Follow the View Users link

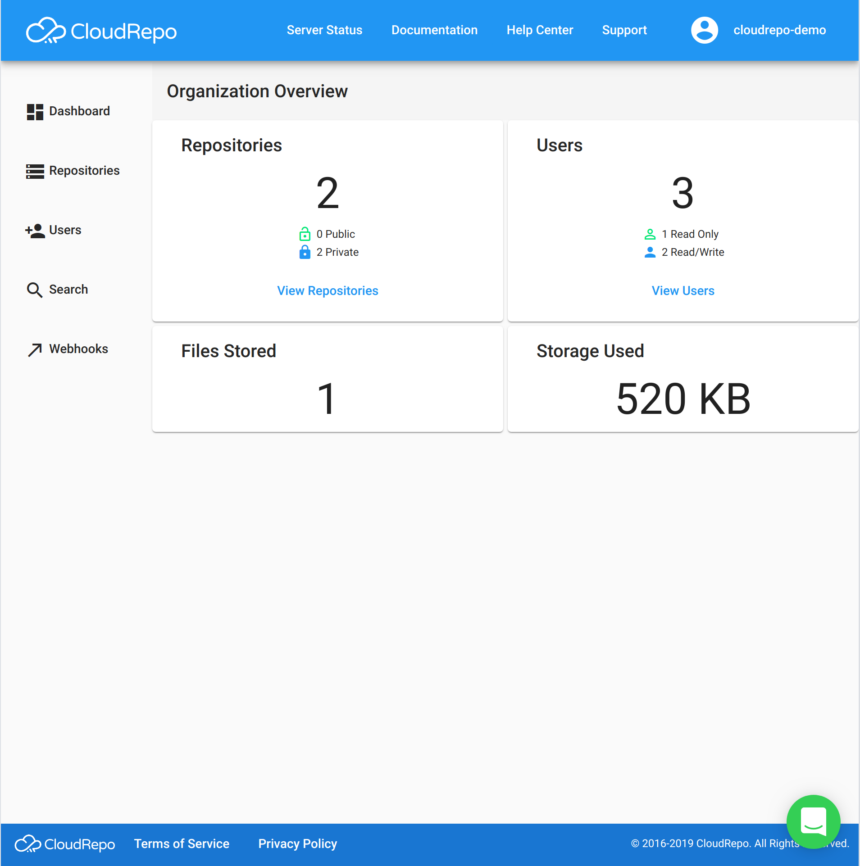click(683, 291)
